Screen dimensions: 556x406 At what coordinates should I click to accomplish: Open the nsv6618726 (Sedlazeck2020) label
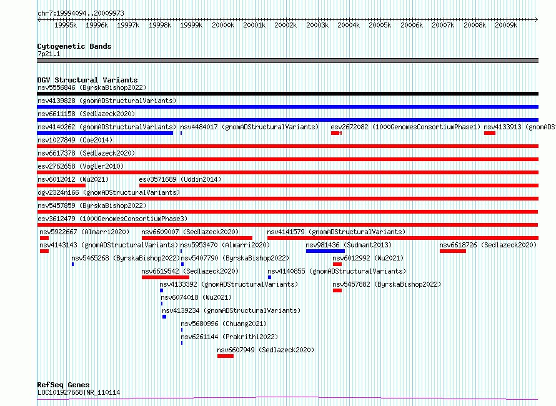coord(488,245)
